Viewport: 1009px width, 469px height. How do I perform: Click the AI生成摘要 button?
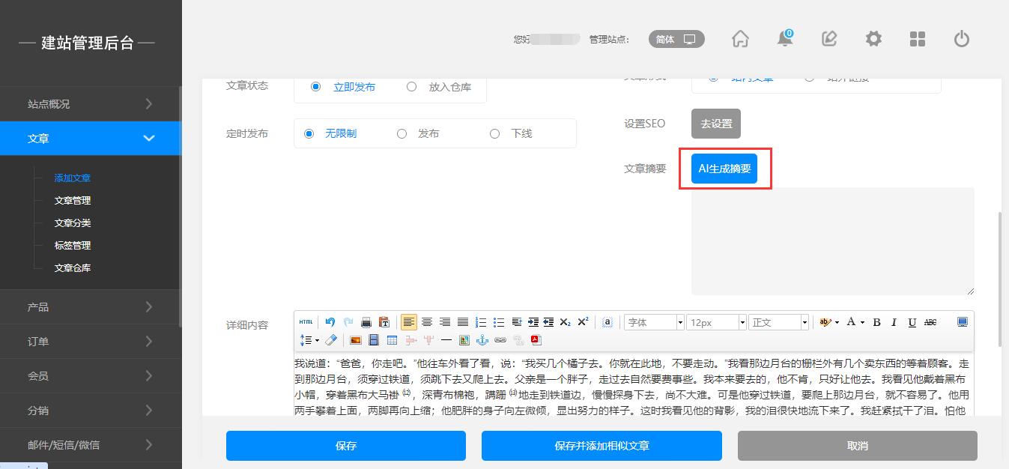click(724, 169)
